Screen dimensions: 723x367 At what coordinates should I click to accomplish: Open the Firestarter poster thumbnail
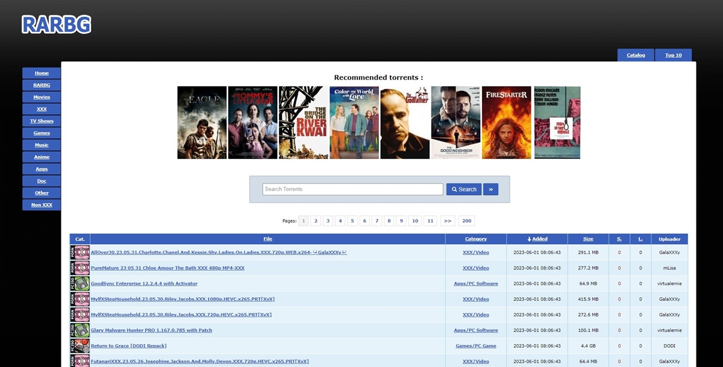(x=507, y=123)
